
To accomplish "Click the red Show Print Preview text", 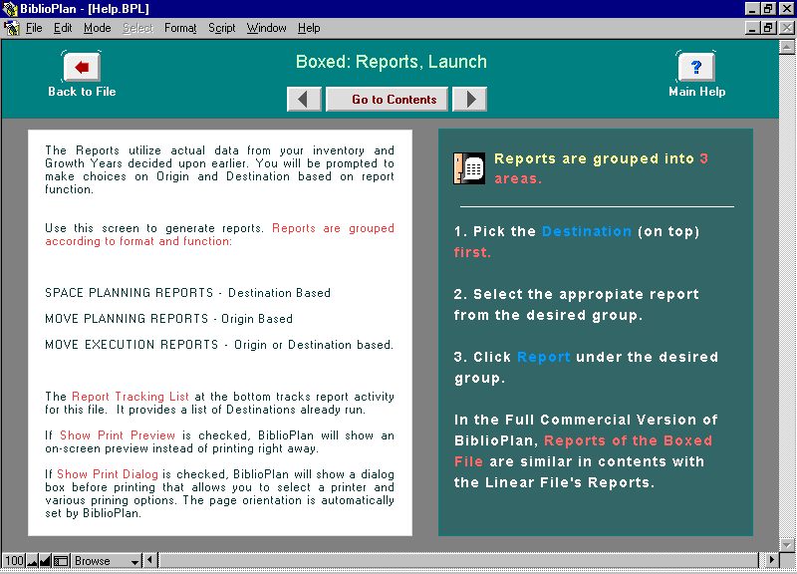I will 118,435.
